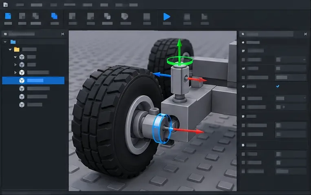The image size is (311, 195).
Task: Select the last cube item in the tree
Action: tap(31, 105)
